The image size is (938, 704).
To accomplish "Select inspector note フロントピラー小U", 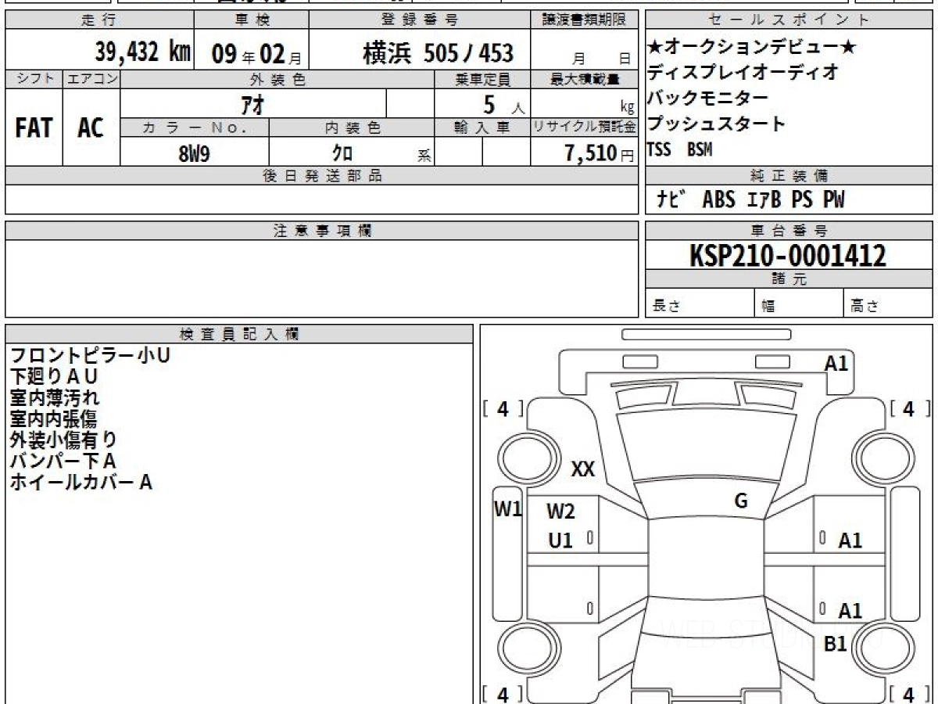I will [89, 355].
